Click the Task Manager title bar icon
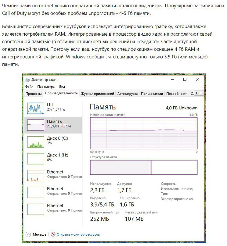This screenshot has height=246, width=227. pyautogui.click(x=28, y=80)
